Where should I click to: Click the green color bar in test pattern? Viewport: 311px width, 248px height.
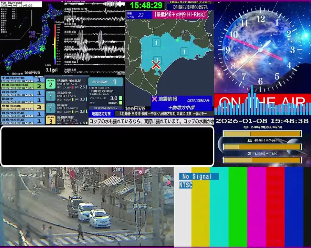pyautogui.click(x=238, y=207)
